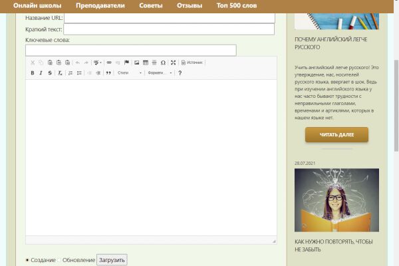The image size is (399, 266).
Task: Open the Топ 500 слов menu item
Action: point(237,5)
